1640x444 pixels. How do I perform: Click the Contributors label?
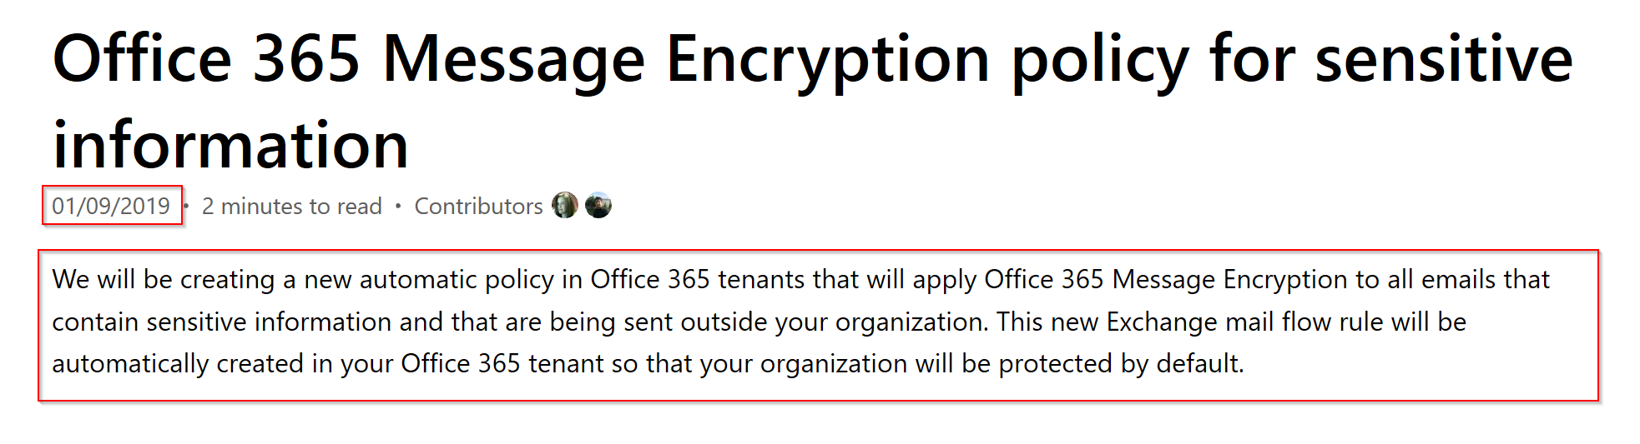[478, 207]
